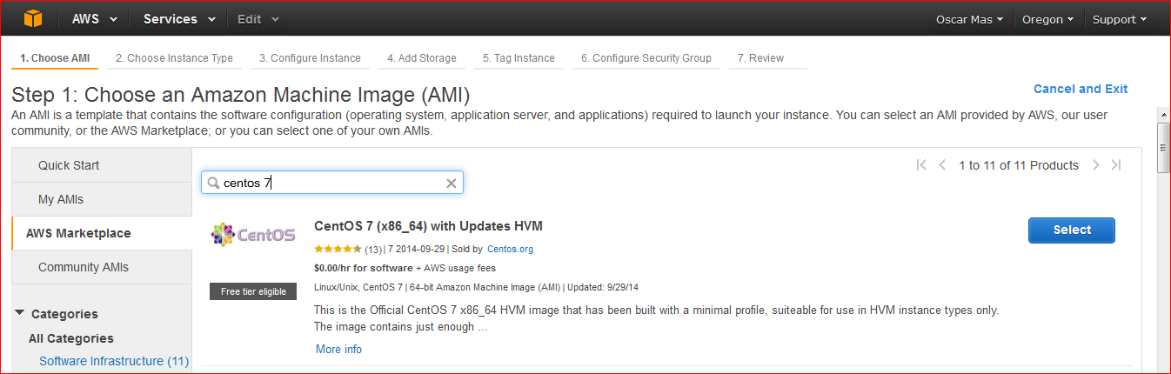Select the My AMIs source
Image resolution: width=1171 pixels, height=374 pixels.
[x=102, y=199]
